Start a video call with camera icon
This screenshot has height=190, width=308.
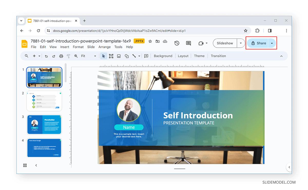click(x=201, y=43)
